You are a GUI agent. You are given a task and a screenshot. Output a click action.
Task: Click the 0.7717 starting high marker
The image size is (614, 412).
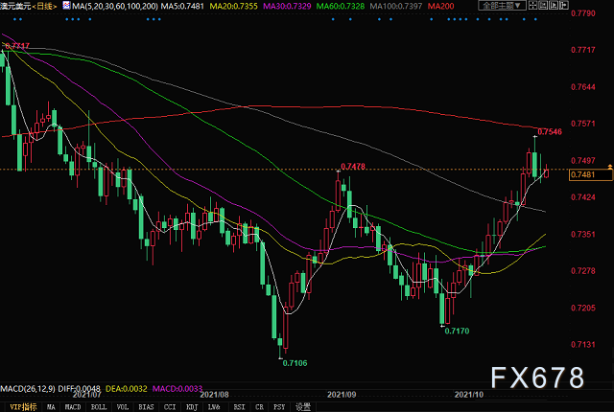pyautogui.click(x=17, y=46)
